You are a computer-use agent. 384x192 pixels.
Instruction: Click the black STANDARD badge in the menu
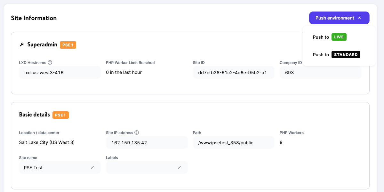pyautogui.click(x=346, y=54)
